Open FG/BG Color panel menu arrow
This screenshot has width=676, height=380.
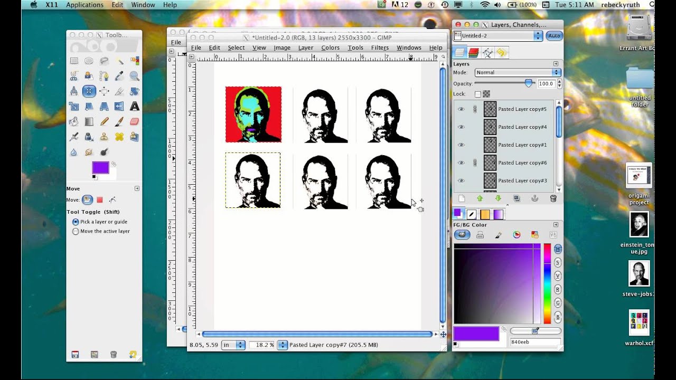point(556,224)
